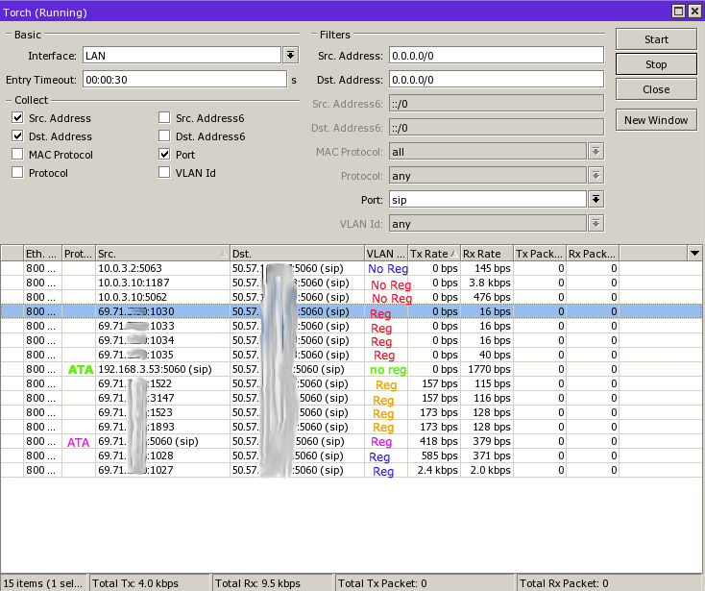The width and height of the screenshot is (705, 591).
Task: Select the row with source port 1034
Action: click(x=351, y=340)
